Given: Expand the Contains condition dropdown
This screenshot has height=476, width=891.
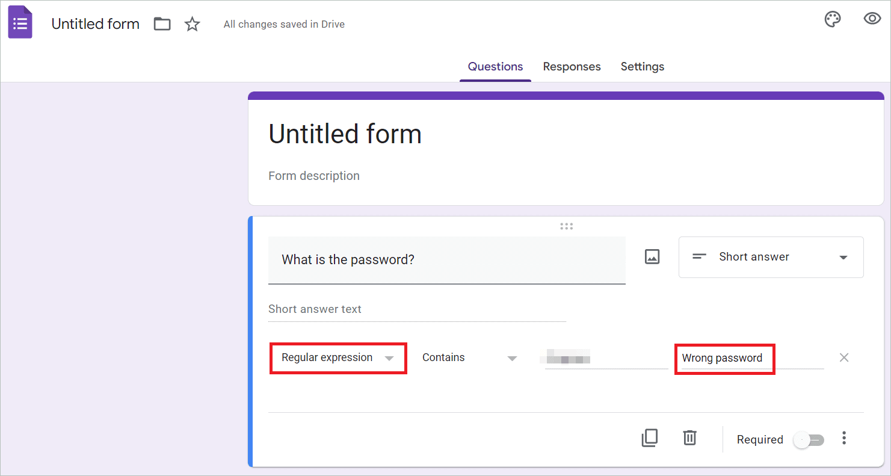Looking at the screenshot, I should [470, 357].
